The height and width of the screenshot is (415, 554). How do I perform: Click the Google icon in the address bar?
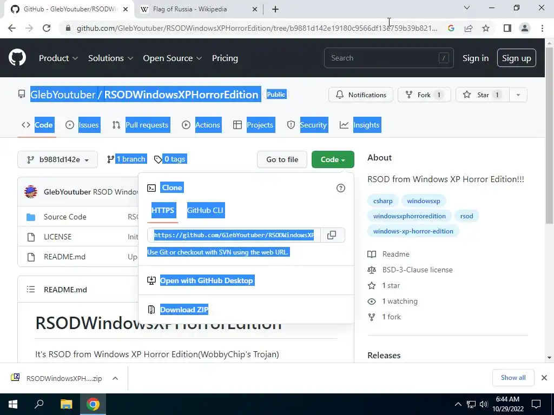coord(451,28)
